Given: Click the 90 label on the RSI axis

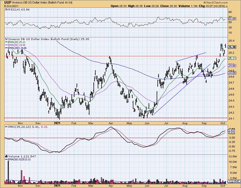Looking at the screenshot, I should coord(230,12).
